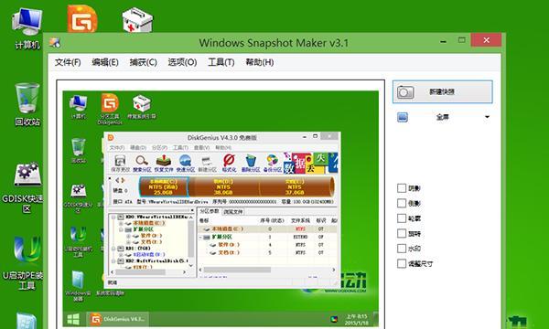Click the 帮助(H) help menu
This screenshot has width=549, height=329.
260,62
